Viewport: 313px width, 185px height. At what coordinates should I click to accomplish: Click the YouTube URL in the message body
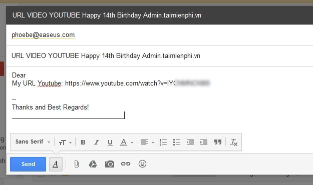pyautogui.click(x=137, y=83)
